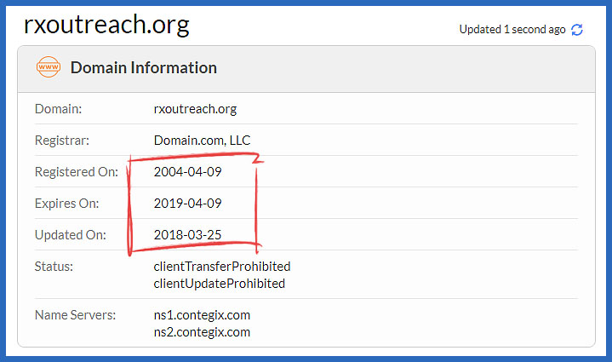Click the Updated 1 second ago text
This screenshot has width=612, height=362.
pos(512,30)
